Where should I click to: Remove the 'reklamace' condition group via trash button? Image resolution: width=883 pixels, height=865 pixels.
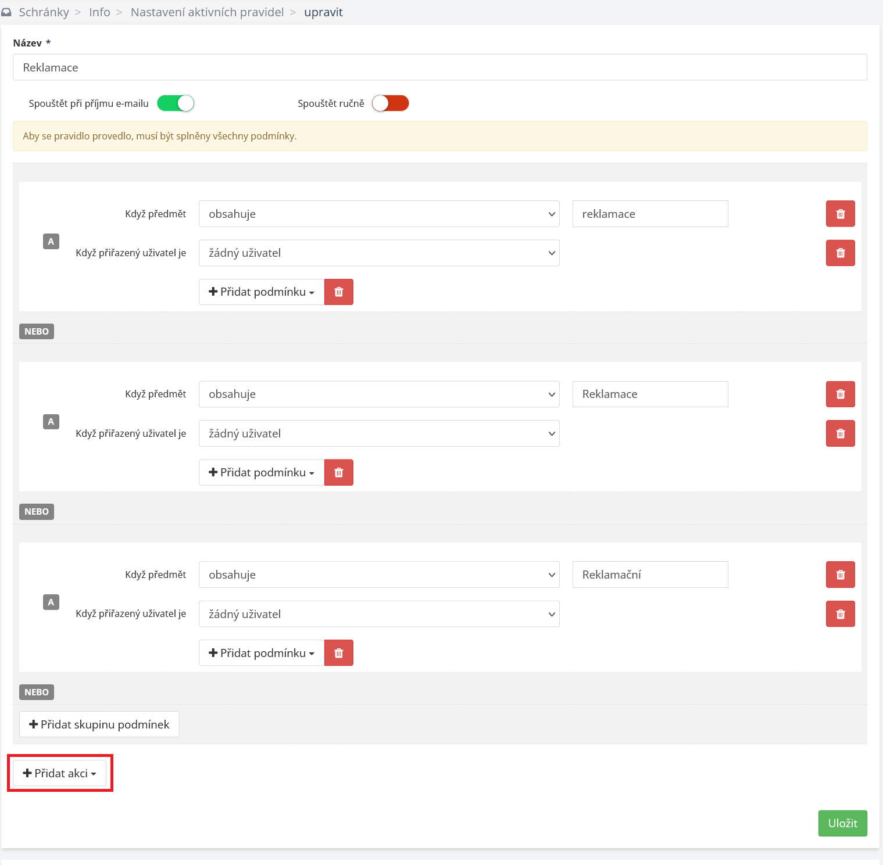(339, 292)
